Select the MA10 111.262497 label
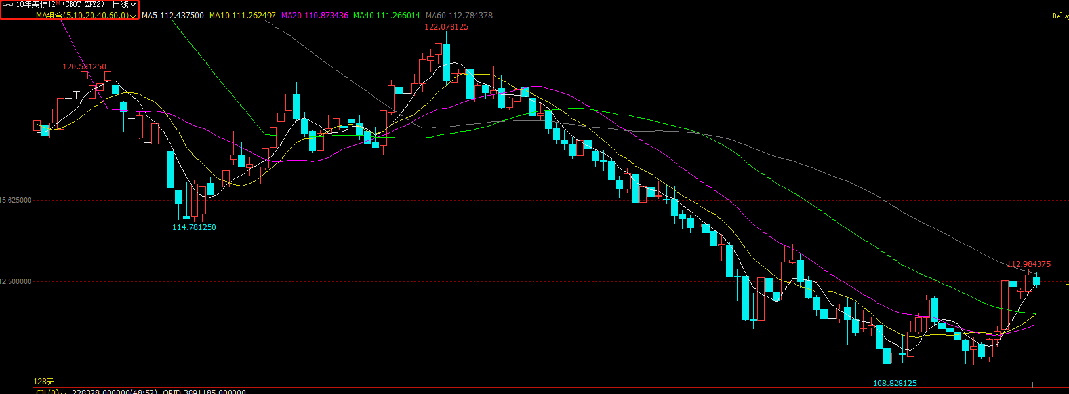Screen dimensions: 1069x394 point(243,15)
